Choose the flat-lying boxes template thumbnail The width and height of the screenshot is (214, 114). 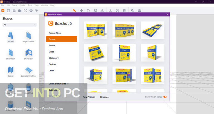[153, 30]
